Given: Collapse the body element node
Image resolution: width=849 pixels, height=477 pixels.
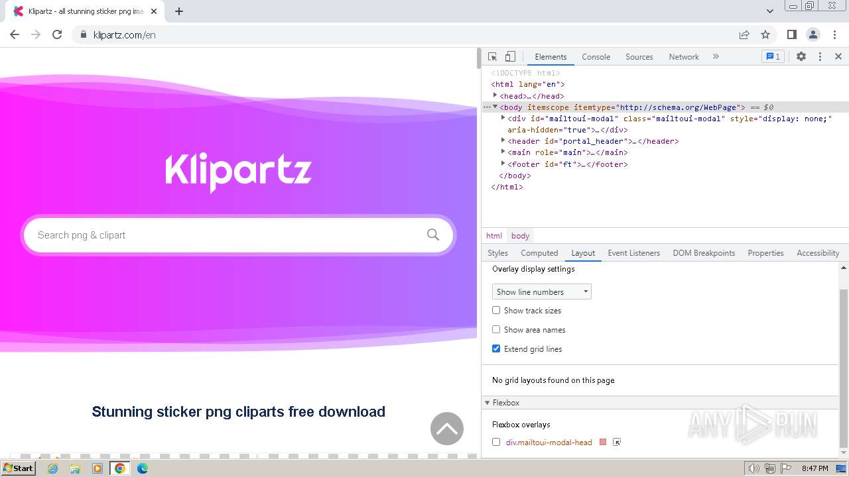Looking at the screenshot, I should point(495,107).
